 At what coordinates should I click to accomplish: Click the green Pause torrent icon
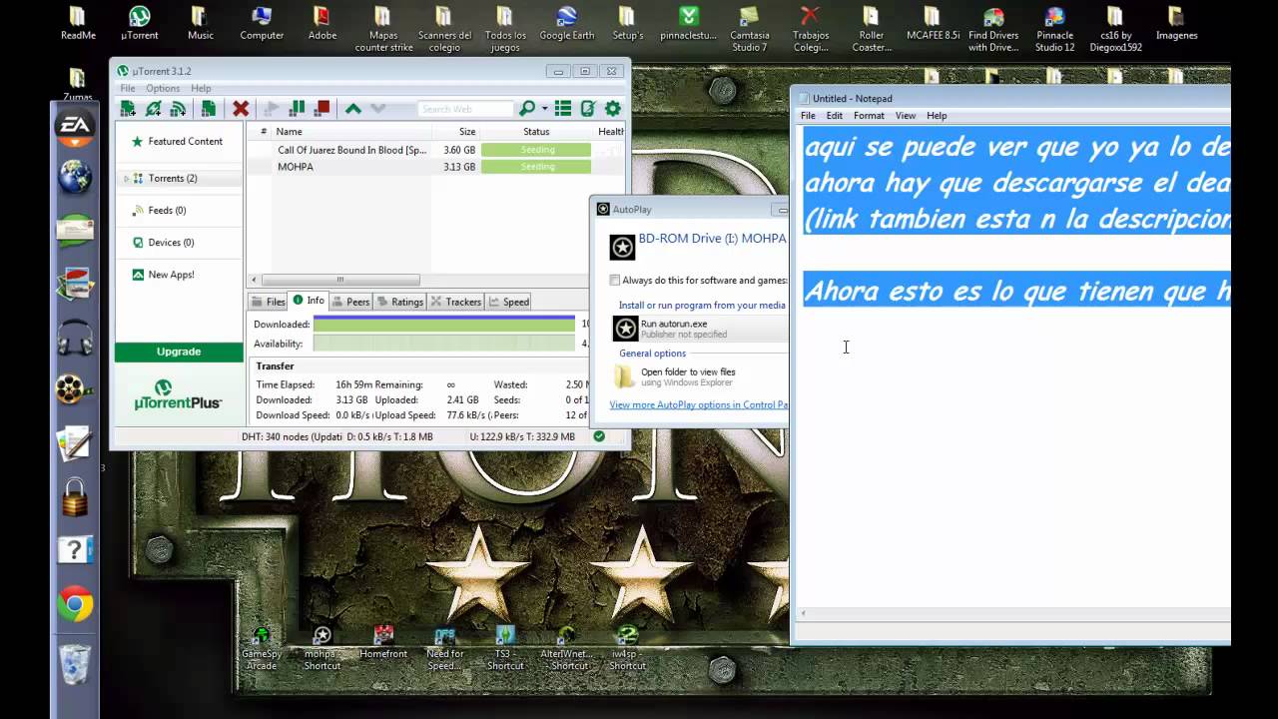(x=297, y=109)
